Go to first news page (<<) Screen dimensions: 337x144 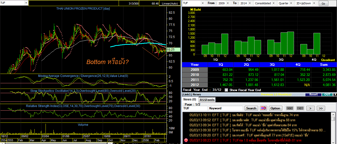[290, 108]
